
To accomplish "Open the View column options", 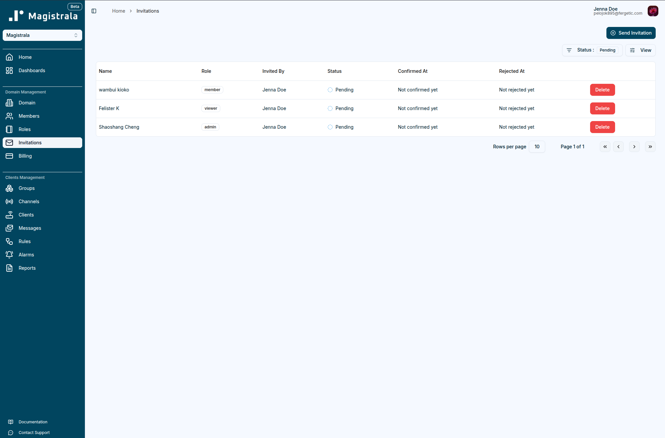I will [x=640, y=50].
